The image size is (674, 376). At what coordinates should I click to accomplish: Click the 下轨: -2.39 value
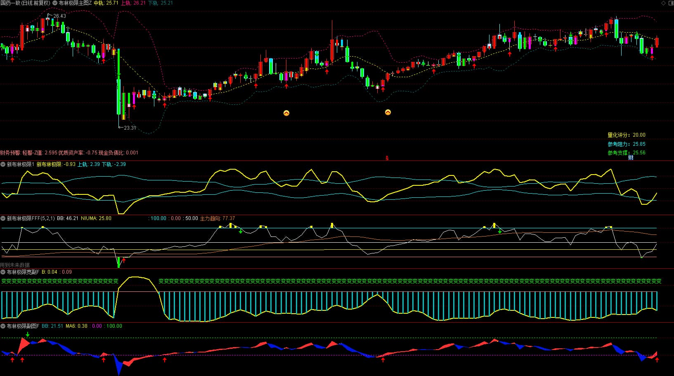pyautogui.click(x=114, y=164)
